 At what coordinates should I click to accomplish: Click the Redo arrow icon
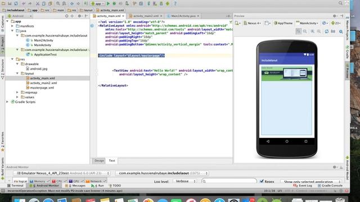(30, 3)
